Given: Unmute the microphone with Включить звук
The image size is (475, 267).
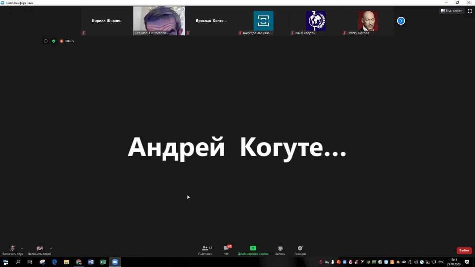Looking at the screenshot, I should pyautogui.click(x=12, y=250).
